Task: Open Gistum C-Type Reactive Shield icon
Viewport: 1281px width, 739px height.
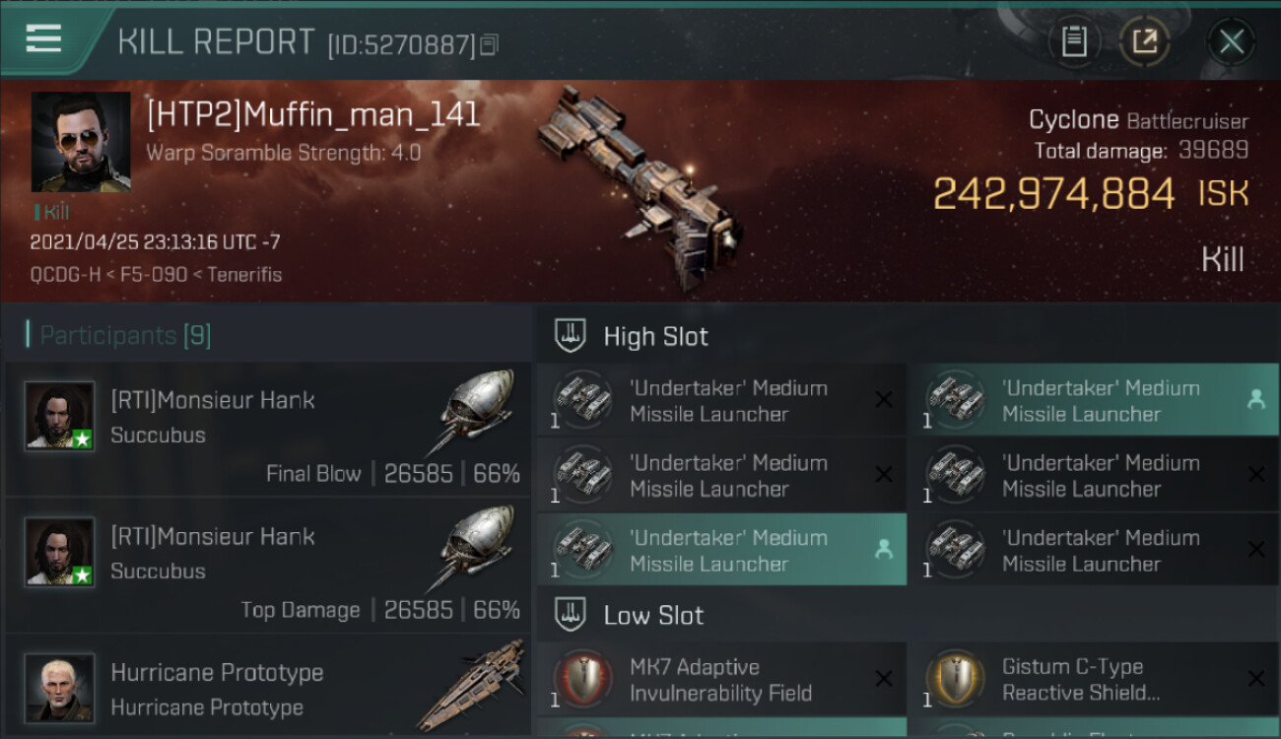Action: [x=955, y=679]
